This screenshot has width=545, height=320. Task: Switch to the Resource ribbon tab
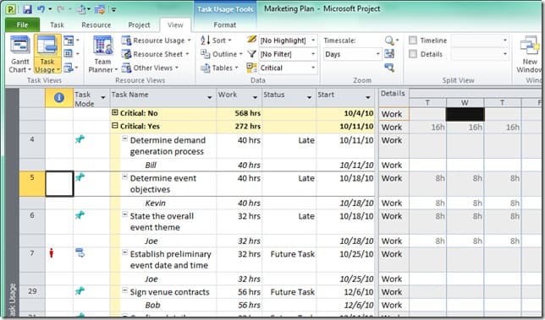(96, 25)
